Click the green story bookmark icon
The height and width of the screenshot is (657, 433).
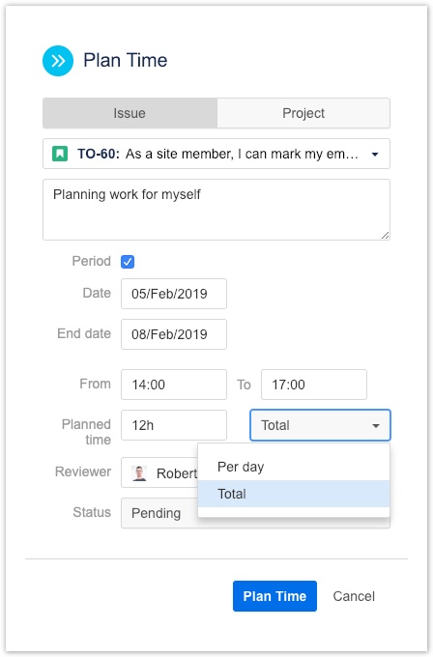point(60,154)
